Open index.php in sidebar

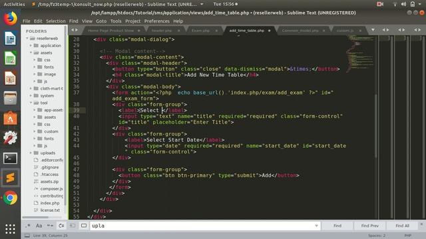pyautogui.click(x=50, y=203)
